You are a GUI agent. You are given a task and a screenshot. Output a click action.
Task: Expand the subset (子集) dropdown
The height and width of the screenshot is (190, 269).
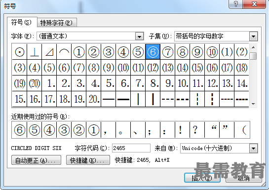coord(253,37)
